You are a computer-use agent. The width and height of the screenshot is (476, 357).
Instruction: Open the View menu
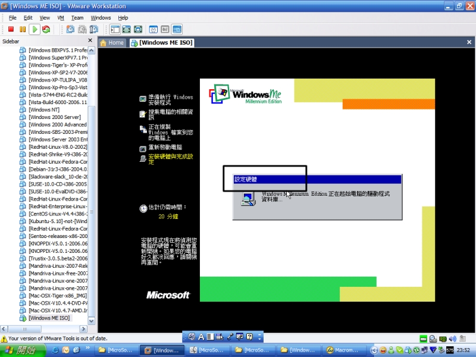tap(45, 18)
